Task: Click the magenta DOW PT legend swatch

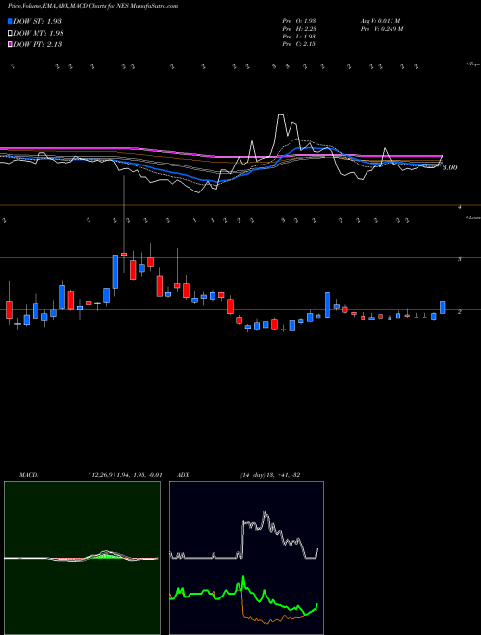Action: click(11, 44)
